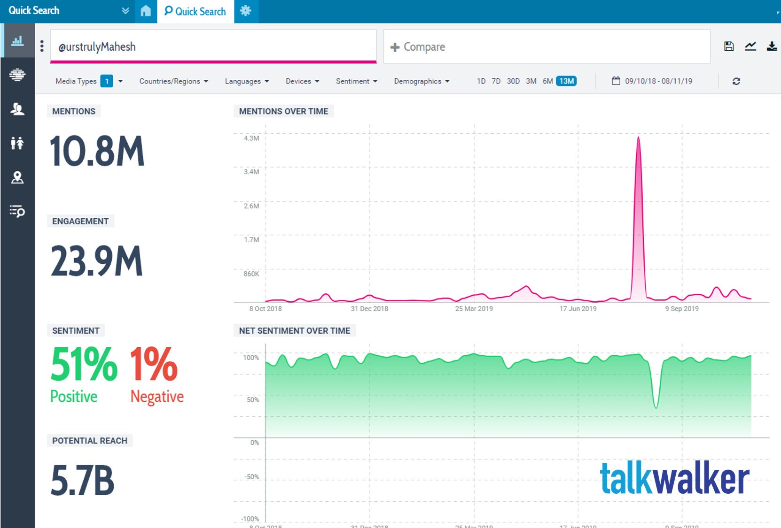Open the search list sidebar icon

tap(17, 211)
